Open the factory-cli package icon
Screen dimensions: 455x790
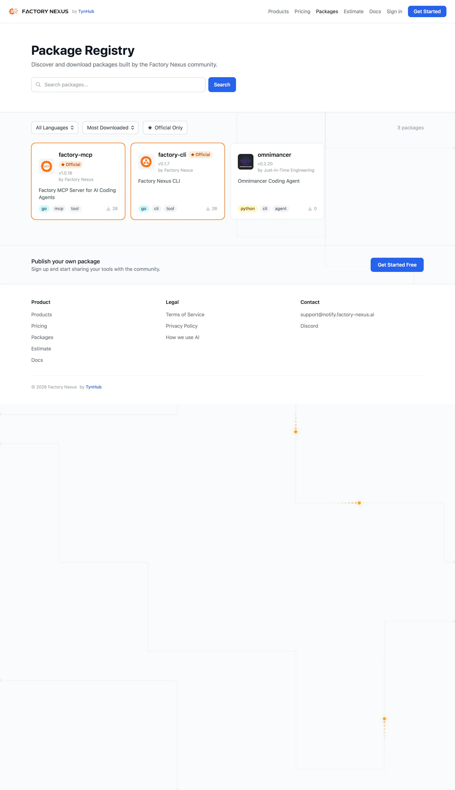pos(146,162)
